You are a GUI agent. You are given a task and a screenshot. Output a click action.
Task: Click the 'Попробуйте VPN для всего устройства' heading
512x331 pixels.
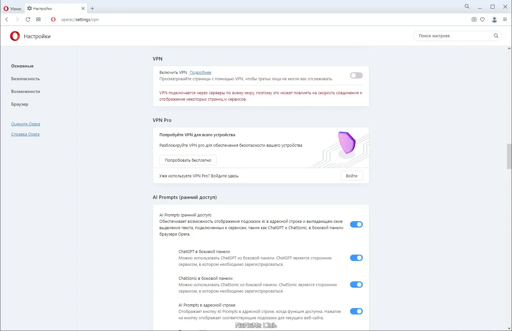197,135
